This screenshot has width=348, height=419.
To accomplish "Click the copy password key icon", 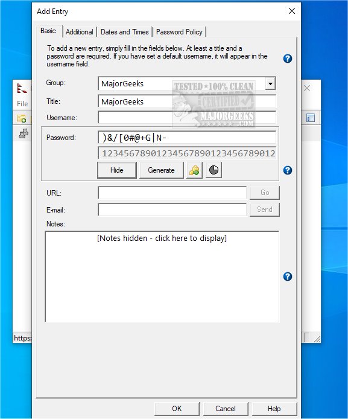I will click(x=194, y=170).
